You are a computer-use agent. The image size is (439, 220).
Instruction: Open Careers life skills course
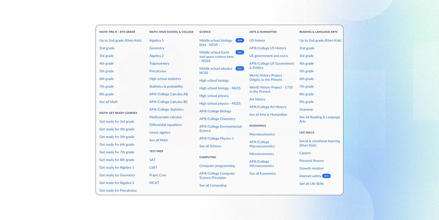pyautogui.click(x=305, y=153)
